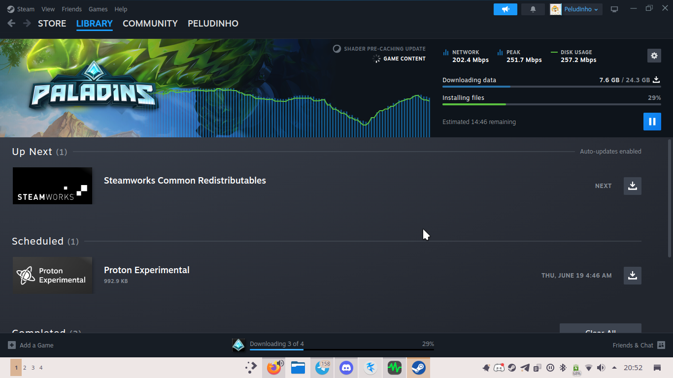Open the blue bird app in taskbar

(370, 368)
